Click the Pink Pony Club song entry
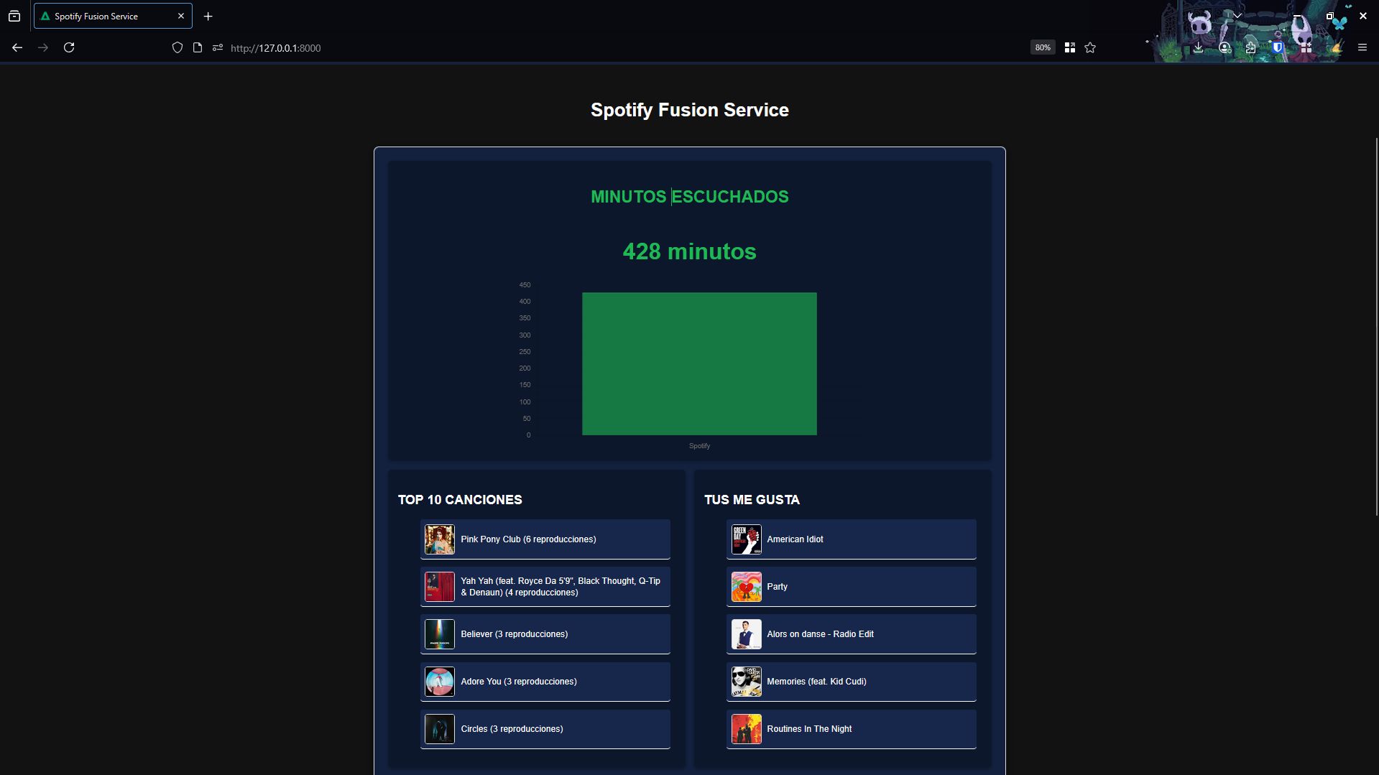The image size is (1379, 775). coord(545,539)
